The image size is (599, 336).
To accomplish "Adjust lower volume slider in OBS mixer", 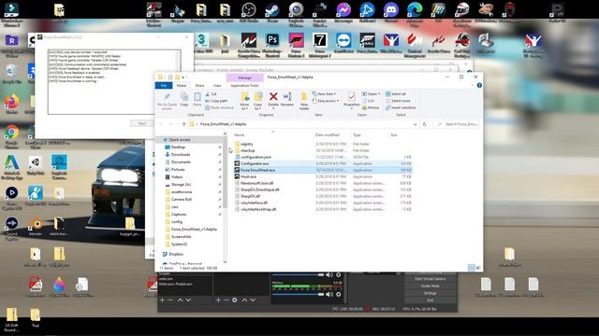I will click(x=298, y=294).
